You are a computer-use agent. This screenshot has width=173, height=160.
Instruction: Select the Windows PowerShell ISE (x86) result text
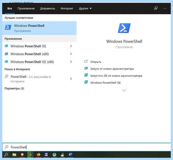click(x=32, y=62)
